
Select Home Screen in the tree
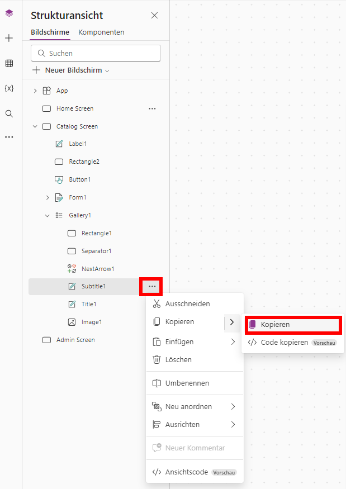click(x=75, y=108)
